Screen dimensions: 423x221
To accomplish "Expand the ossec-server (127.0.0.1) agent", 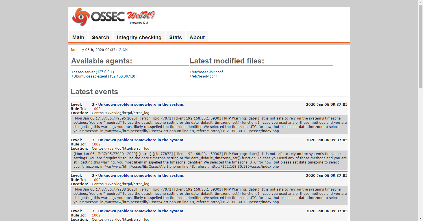I will [92, 72].
